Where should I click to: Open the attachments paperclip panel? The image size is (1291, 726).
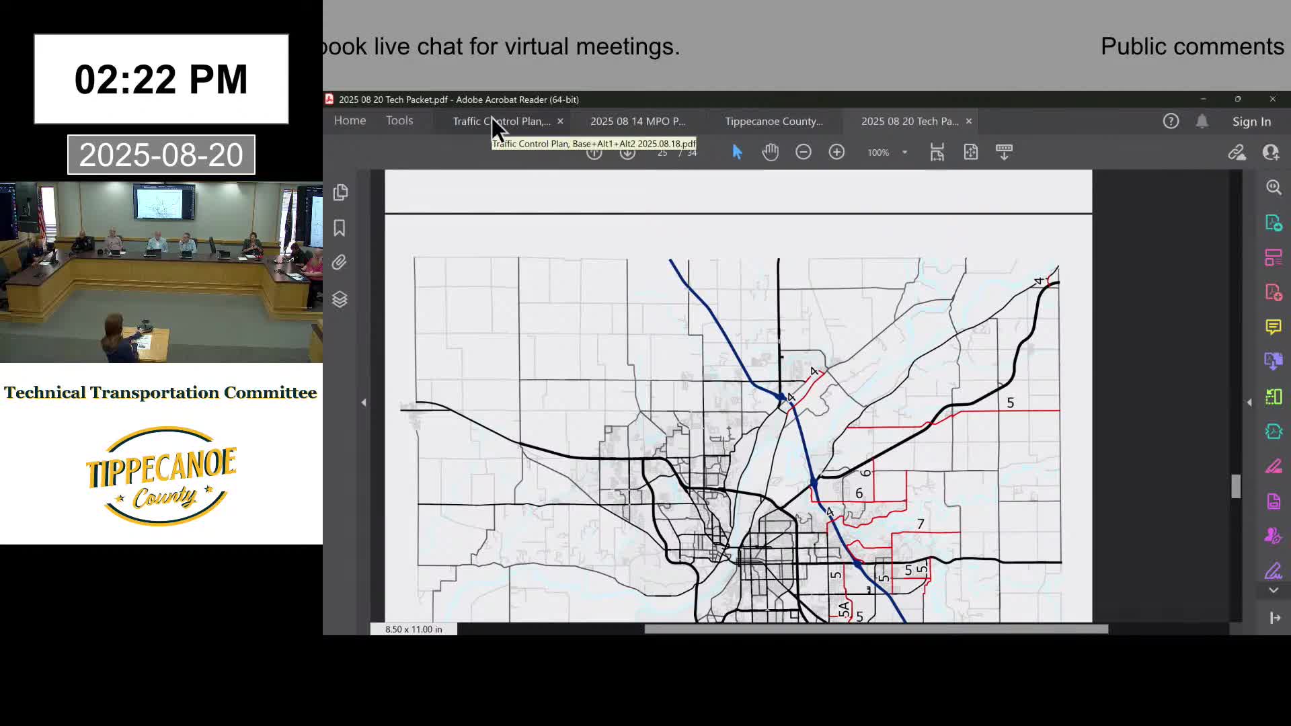coord(340,263)
